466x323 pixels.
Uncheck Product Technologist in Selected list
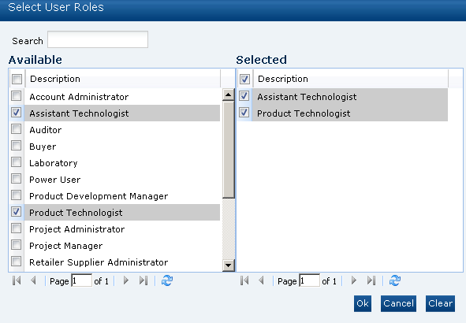click(x=244, y=113)
